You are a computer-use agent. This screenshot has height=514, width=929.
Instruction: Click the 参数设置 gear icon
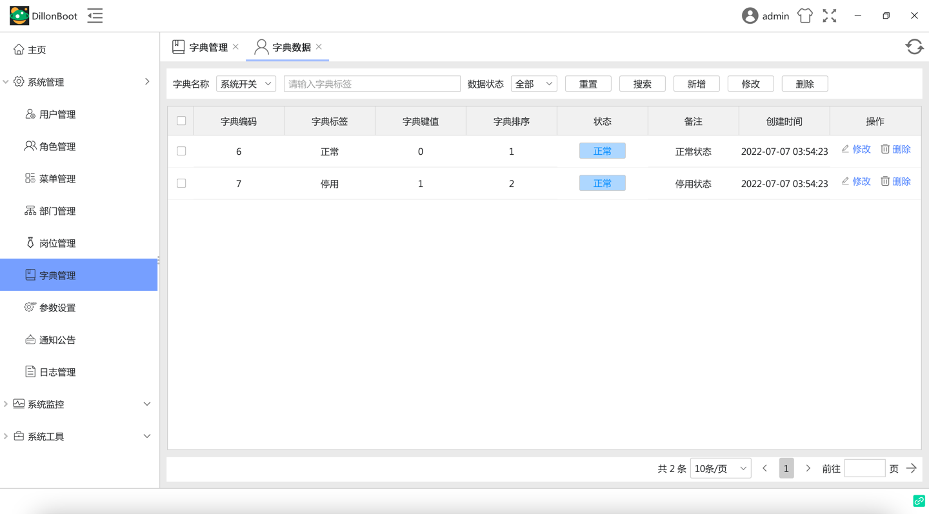coord(30,307)
